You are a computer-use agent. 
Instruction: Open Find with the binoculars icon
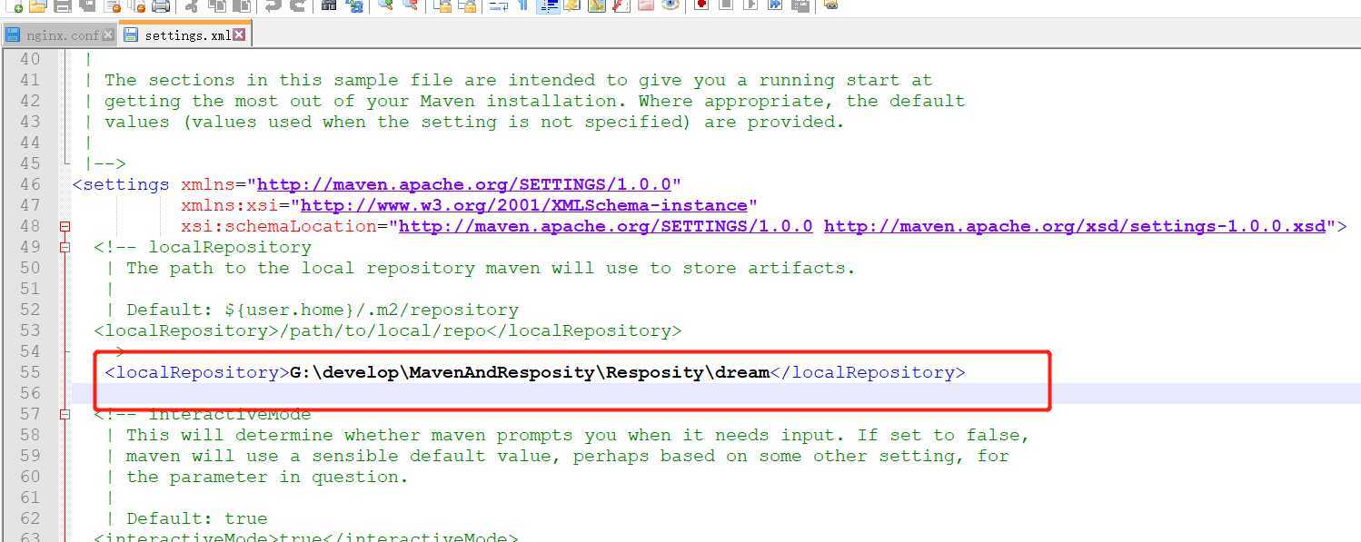coord(329,5)
